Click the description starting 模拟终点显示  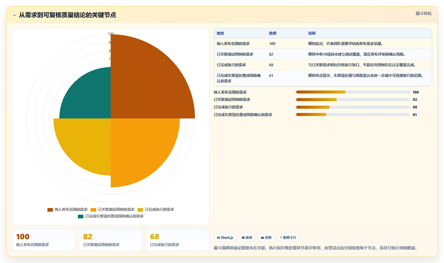366,76
